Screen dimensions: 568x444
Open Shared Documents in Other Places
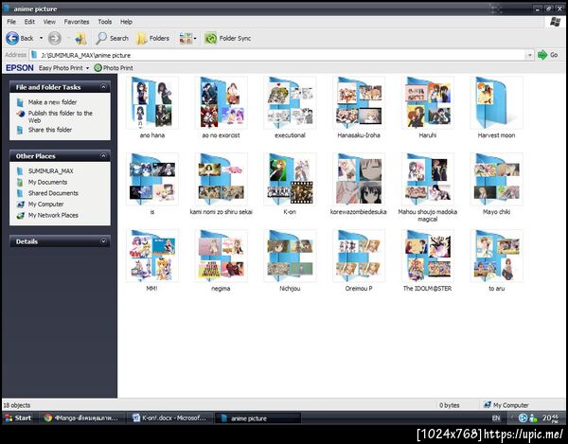pos(53,193)
